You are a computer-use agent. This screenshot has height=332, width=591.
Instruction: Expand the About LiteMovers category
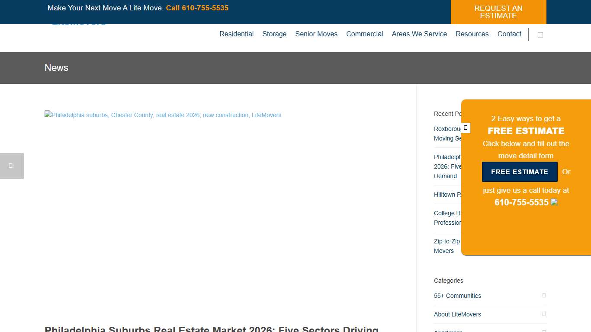544,314
